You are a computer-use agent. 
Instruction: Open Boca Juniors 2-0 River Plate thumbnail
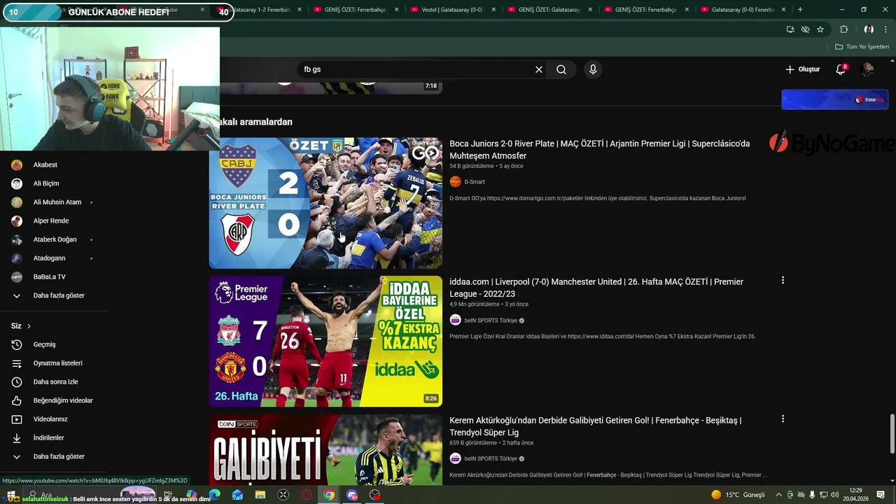point(325,203)
